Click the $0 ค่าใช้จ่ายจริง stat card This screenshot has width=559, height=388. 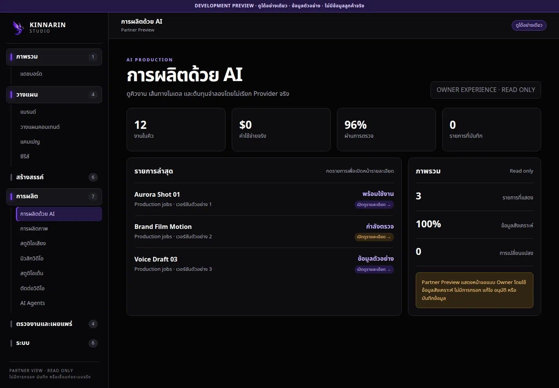click(x=281, y=130)
